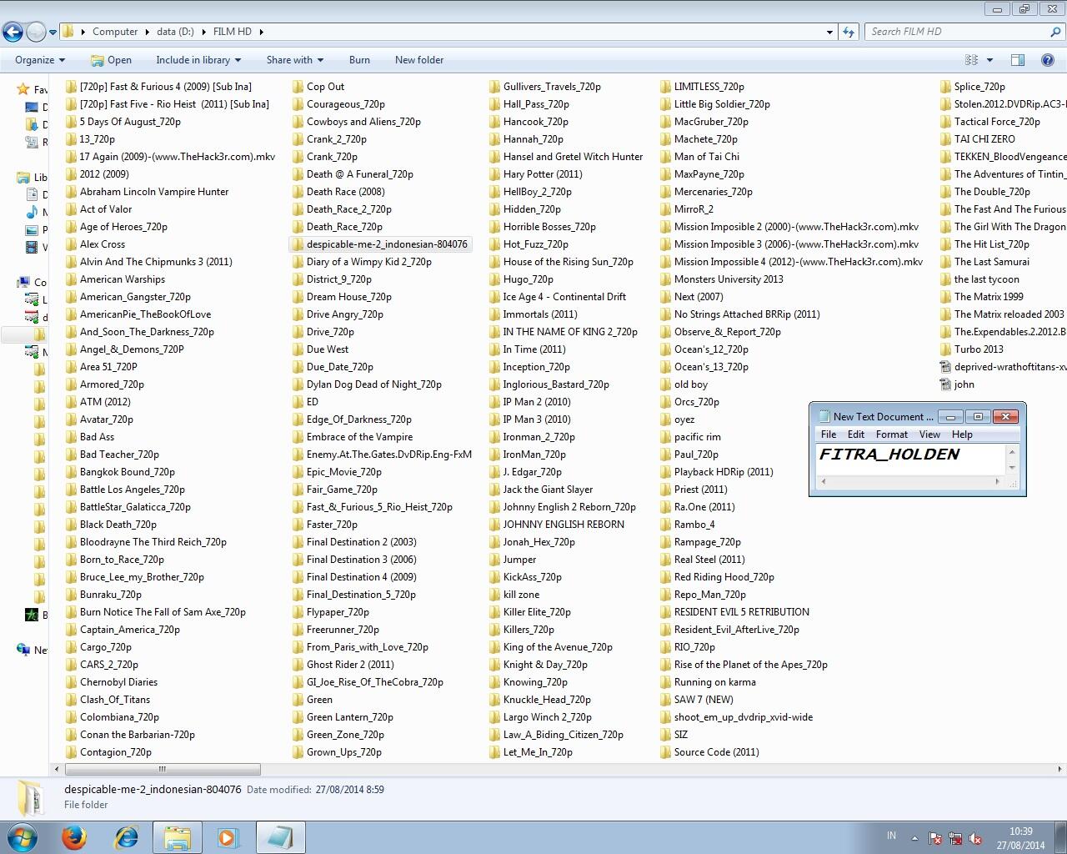Open Windows Media Player from taskbar
Viewport: 1067px width, 854px height.
coord(228,837)
